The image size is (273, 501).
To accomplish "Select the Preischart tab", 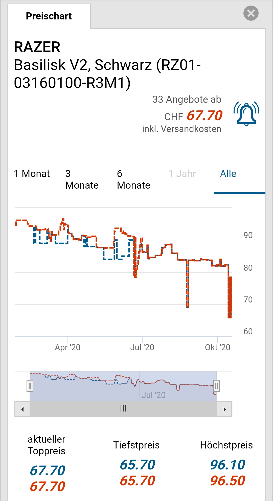I will pyautogui.click(x=49, y=16).
